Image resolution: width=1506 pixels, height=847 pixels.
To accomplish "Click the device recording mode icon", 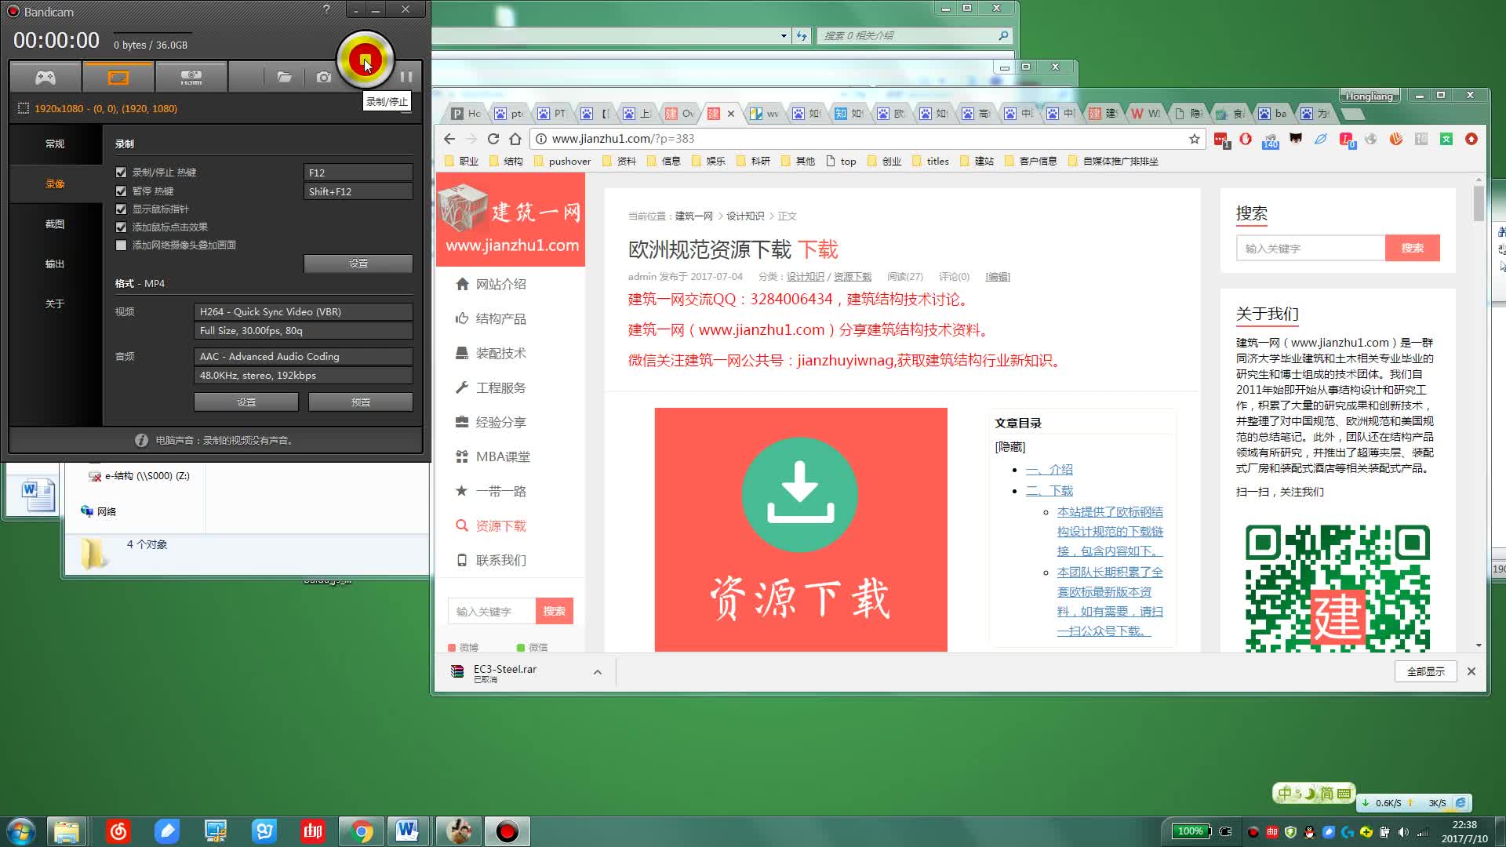I will click(x=191, y=75).
